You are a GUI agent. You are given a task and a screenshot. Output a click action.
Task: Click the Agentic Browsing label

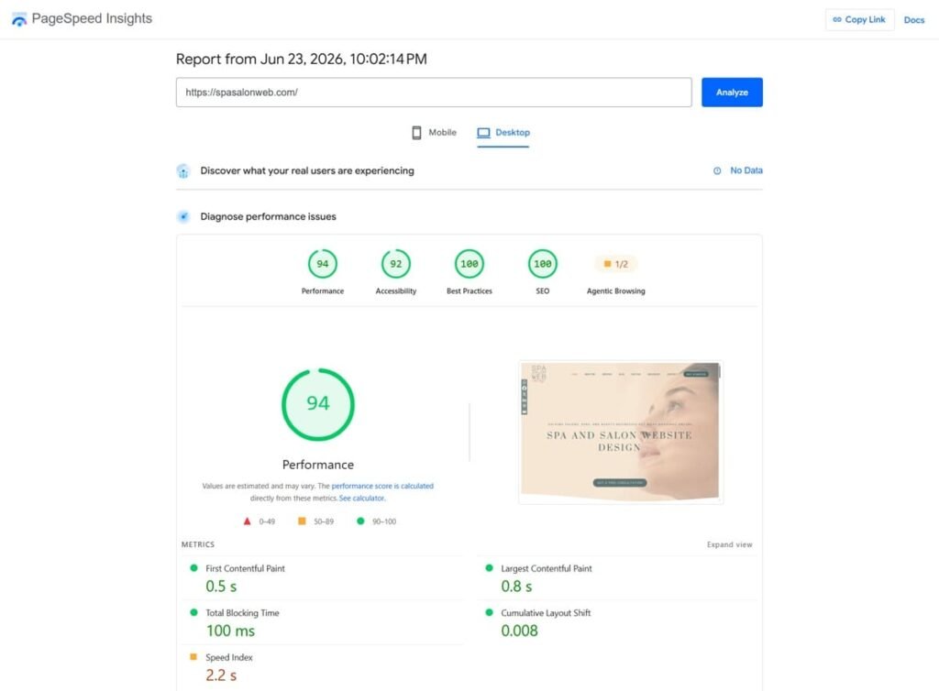tap(615, 291)
